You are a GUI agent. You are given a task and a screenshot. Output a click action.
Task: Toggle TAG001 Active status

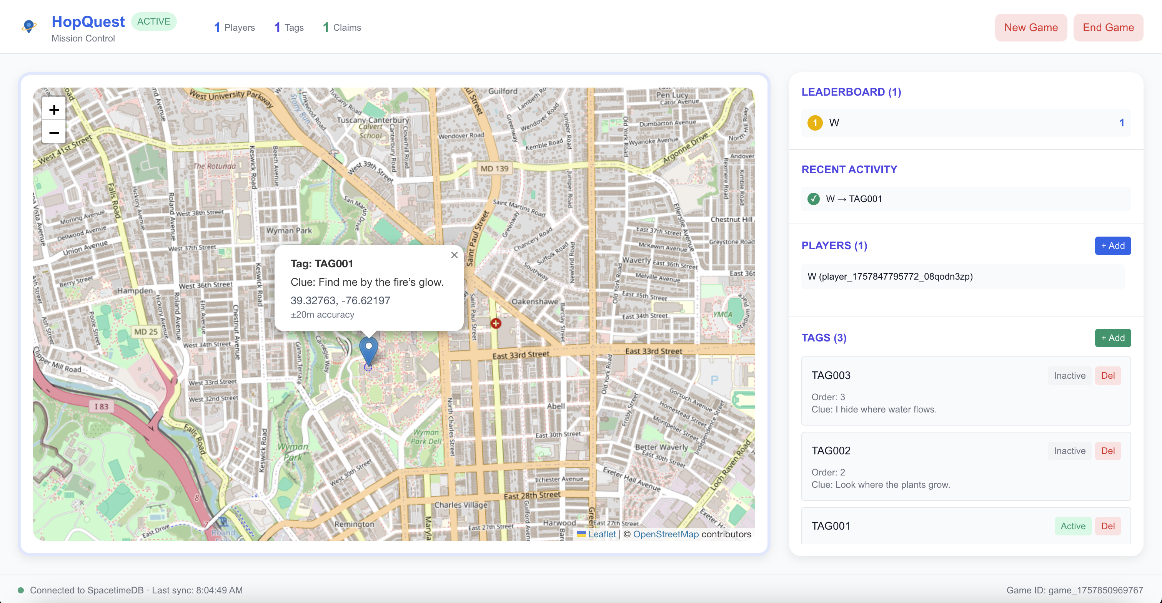pos(1072,526)
